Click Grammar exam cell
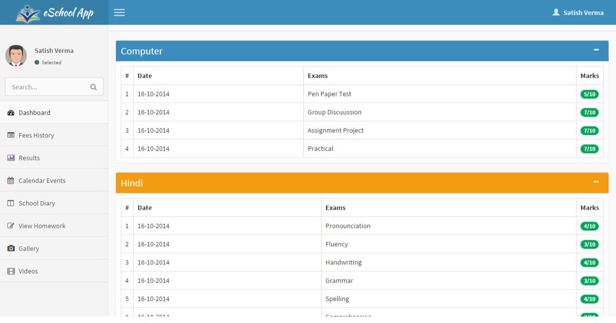Screen dimensions: 616x323 click(448, 281)
